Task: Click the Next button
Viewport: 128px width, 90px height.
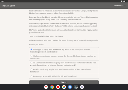Action: point(64,82)
